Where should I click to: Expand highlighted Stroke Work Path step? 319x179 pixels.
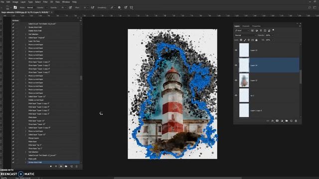point(25,163)
